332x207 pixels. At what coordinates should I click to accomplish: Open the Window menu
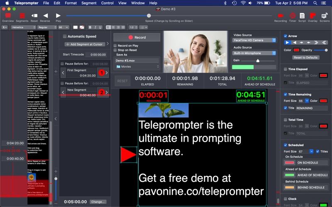pyautogui.click(x=138, y=3)
